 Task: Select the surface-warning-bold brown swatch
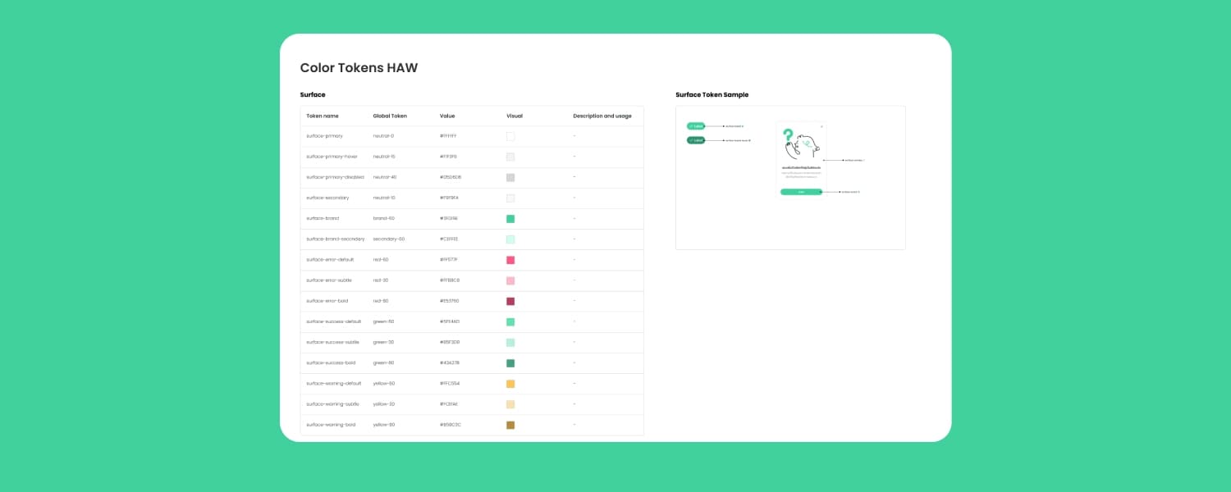[x=510, y=425]
